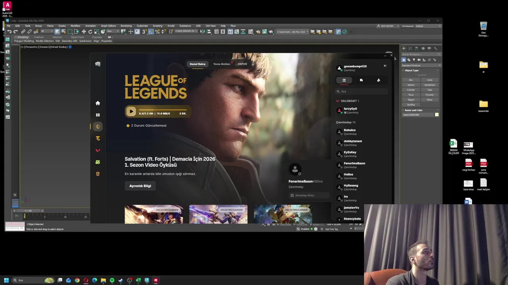This screenshot has height=285, width=508.
Task: Switch to the Freeform ribbon tab
Action: [x=39, y=37]
